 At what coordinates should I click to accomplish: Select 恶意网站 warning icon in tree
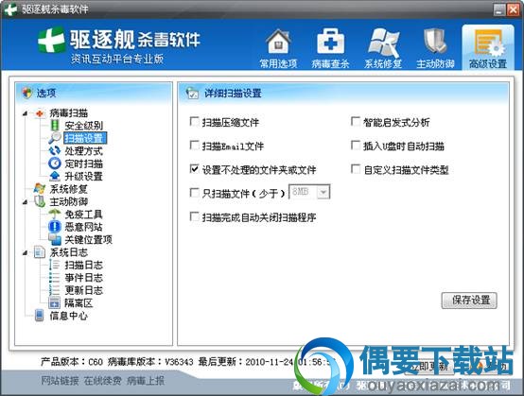tap(55, 227)
